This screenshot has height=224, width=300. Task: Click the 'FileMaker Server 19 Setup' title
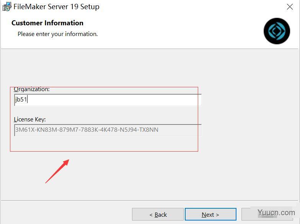[x=56, y=7]
